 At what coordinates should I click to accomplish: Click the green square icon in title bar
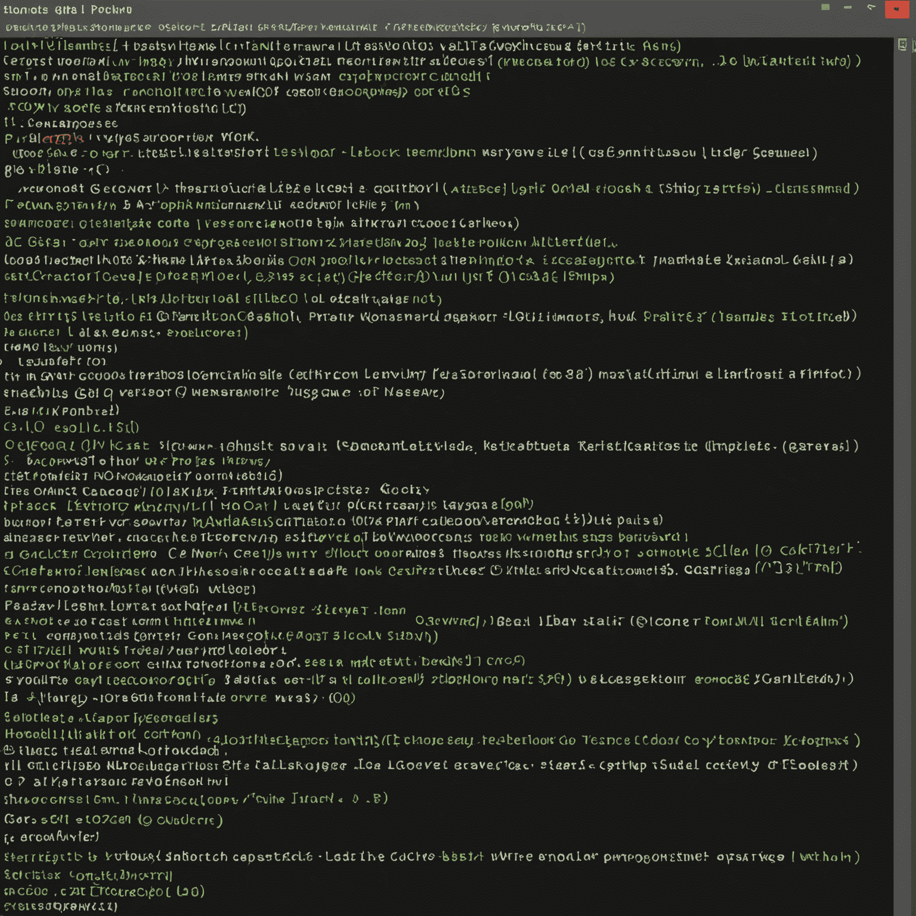coord(825,7)
